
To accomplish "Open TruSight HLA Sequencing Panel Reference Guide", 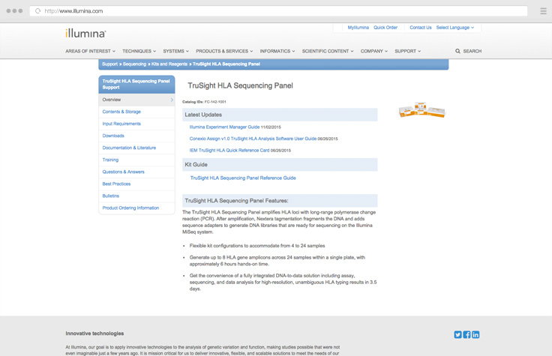I will point(243,178).
